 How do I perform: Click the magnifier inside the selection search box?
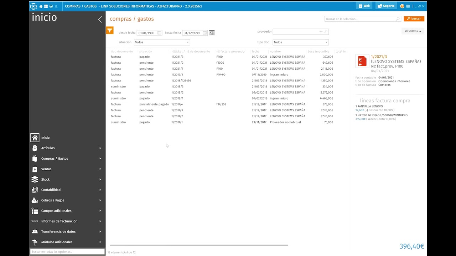click(398, 19)
